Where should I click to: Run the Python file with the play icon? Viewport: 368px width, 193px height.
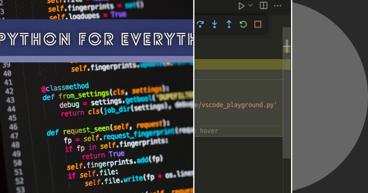242,6
